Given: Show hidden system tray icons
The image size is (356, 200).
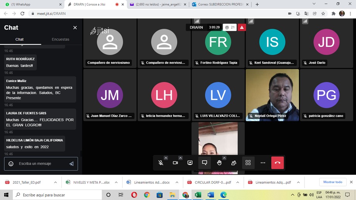Looking at the screenshot, I should click(x=293, y=195).
